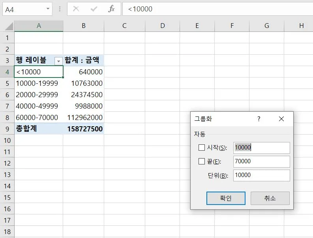Click cell containing 60000-70000
This screenshot has width=313, height=238.
click(x=39, y=117)
